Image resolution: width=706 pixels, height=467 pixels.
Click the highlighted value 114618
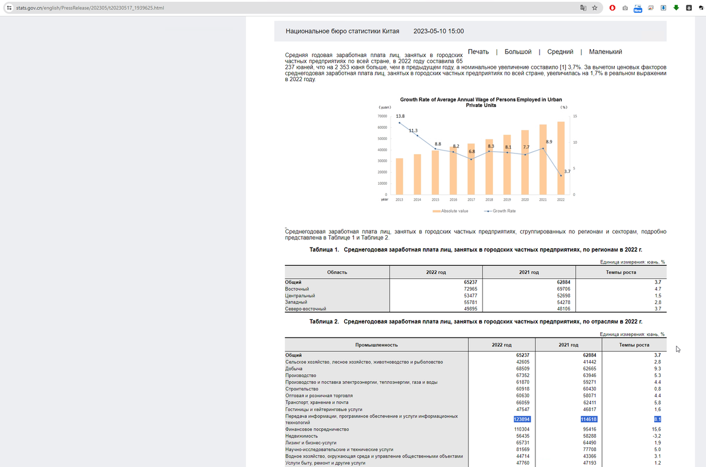pos(589,419)
